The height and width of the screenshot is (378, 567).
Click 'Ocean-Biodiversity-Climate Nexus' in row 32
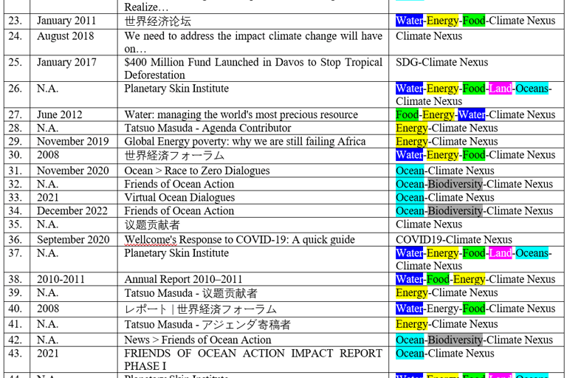click(474, 184)
